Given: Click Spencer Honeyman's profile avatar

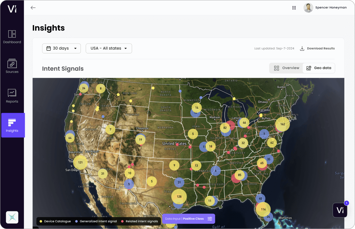Looking at the screenshot, I should (308, 8).
